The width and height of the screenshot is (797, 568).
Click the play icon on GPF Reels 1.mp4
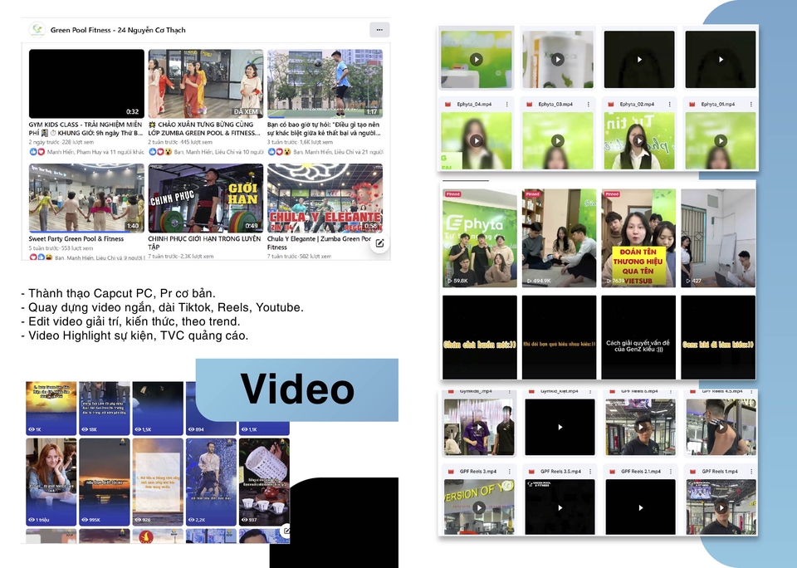coord(720,507)
